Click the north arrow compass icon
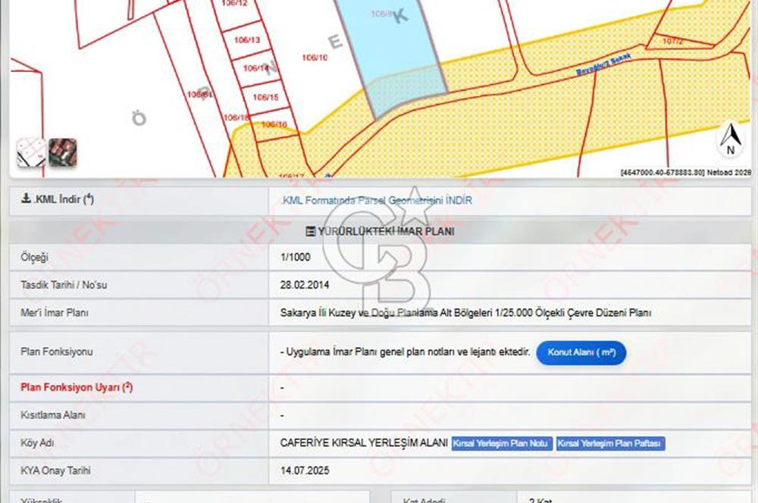This screenshot has height=503, width=758. point(731,139)
